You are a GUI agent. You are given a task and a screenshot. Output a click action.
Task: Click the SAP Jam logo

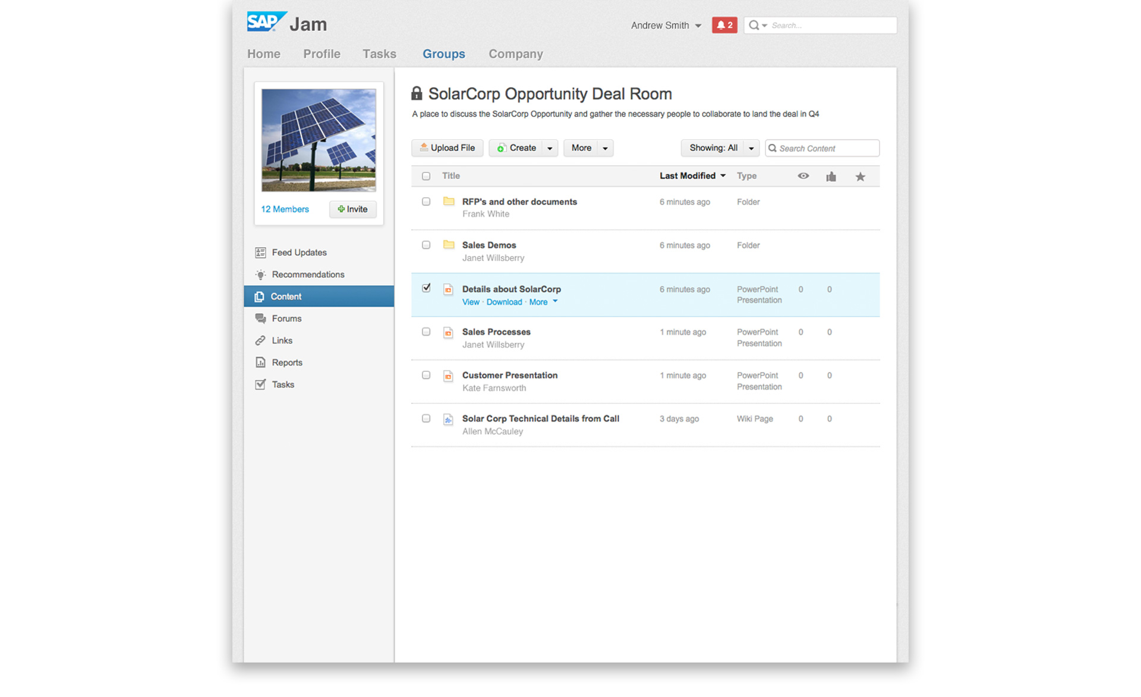287,23
